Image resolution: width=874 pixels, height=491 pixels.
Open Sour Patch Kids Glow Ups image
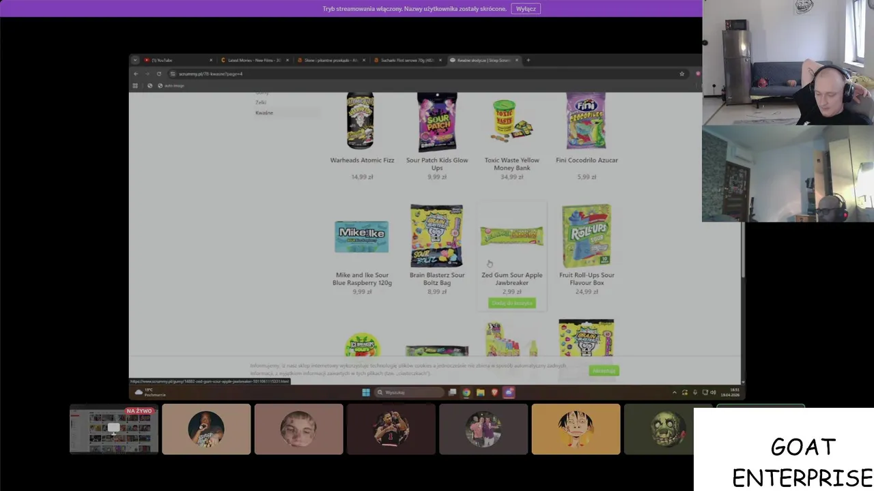pyautogui.click(x=437, y=121)
